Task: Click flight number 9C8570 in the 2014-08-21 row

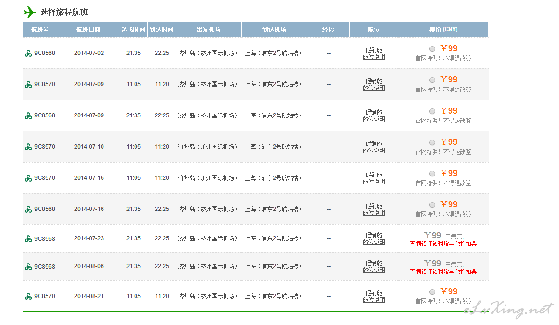Action: coord(45,296)
